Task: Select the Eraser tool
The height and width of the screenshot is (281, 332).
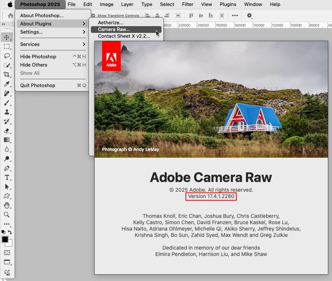Action: (x=7, y=131)
